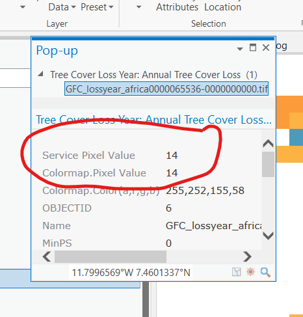Click the flash feature icon in pop-up footer
This screenshot has height=317, width=303.
(x=250, y=271)
